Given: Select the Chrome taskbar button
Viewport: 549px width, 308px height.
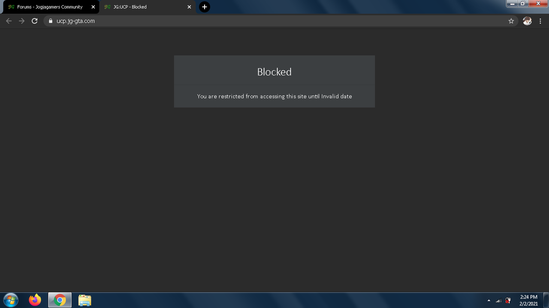Looking at the screenshot, I should coord(60,300).
